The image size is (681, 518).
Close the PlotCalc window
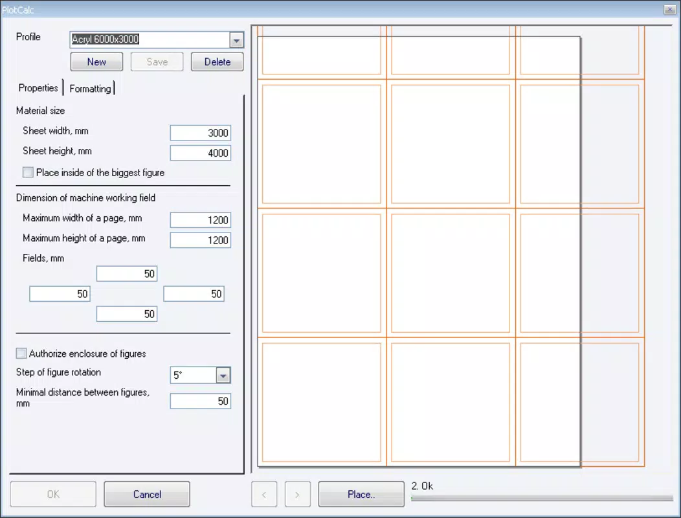(669, 10)
